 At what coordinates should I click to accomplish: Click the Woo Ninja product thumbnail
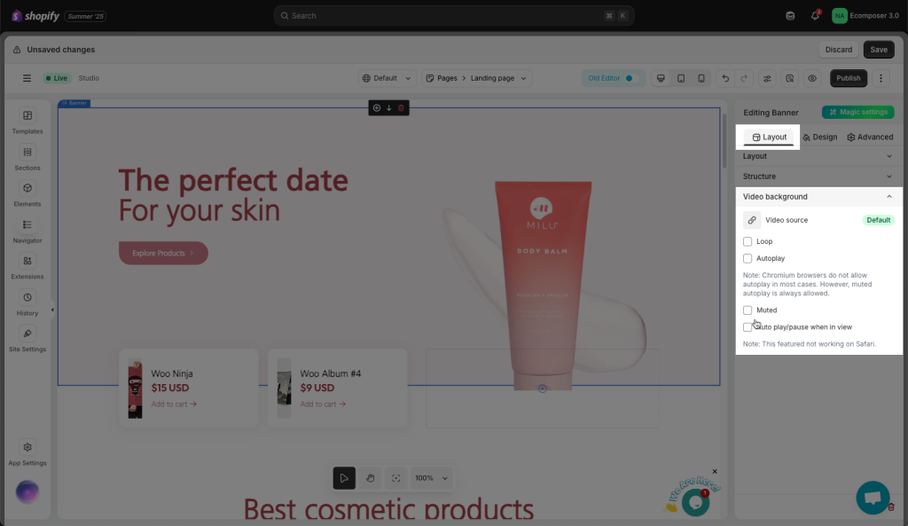point(135,389)
